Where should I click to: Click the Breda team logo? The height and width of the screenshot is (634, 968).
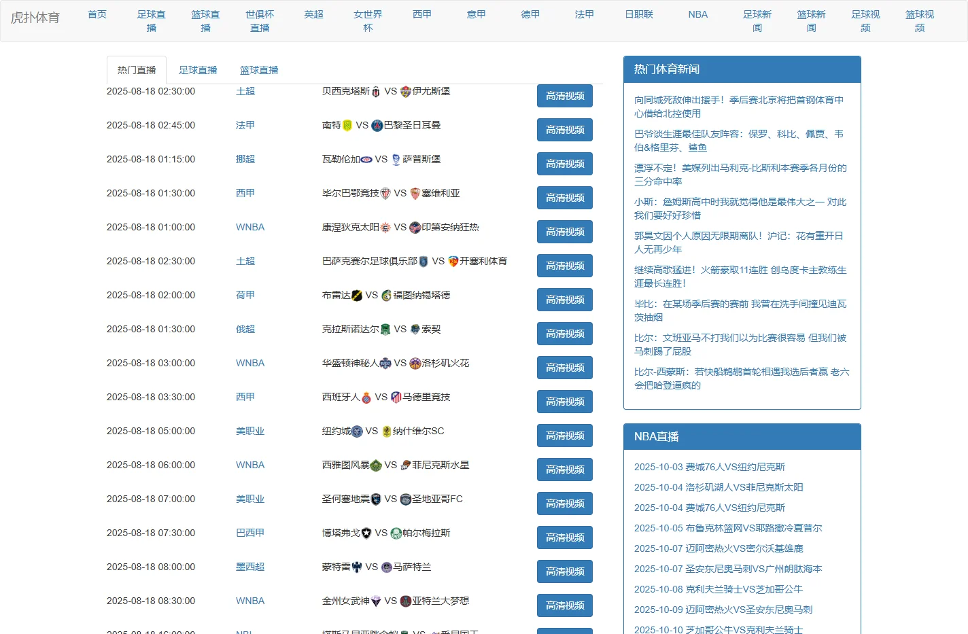tap(357, 296)
